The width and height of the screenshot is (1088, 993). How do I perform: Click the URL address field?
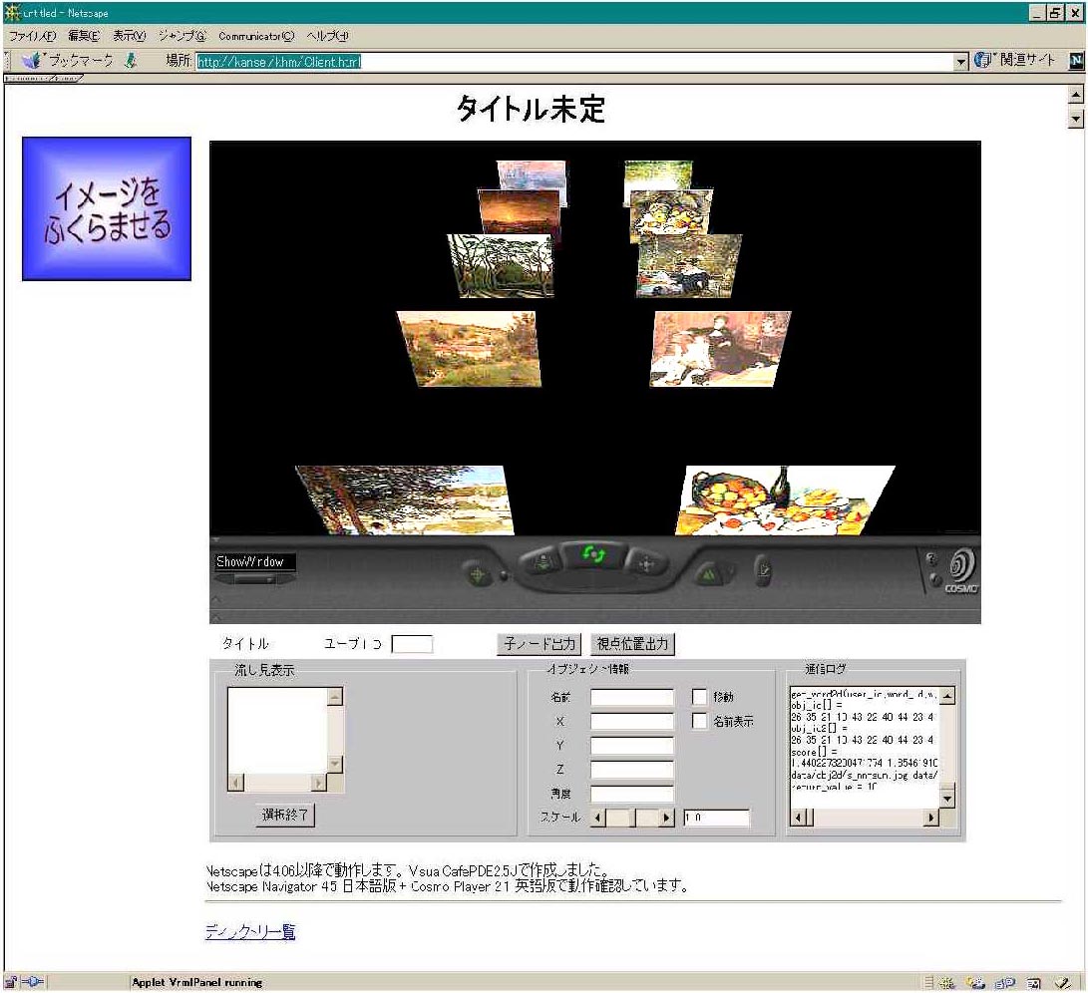pos(574,61)
